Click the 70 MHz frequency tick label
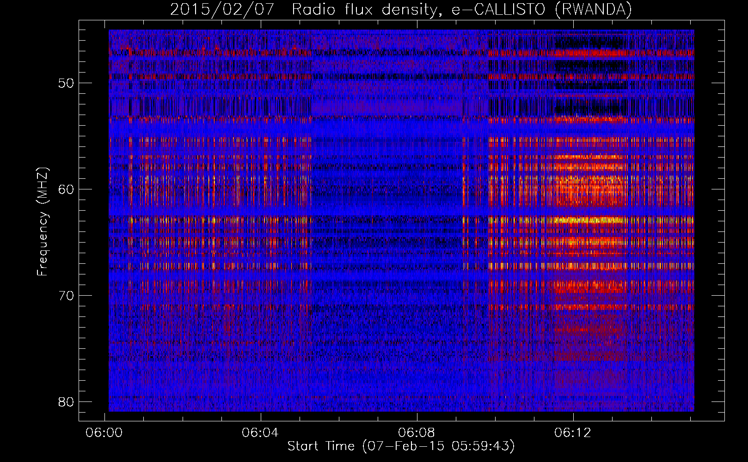 point(67,295)
